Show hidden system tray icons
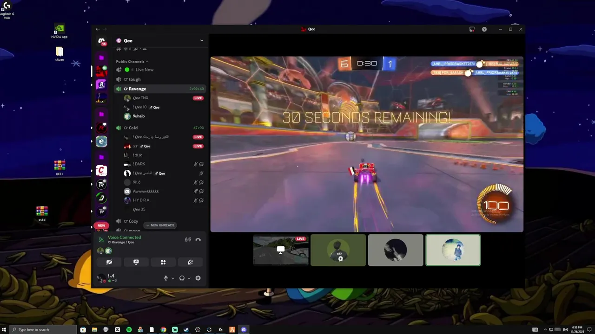Viewport: 595px width, 334px height. click(x=545, y=329)
